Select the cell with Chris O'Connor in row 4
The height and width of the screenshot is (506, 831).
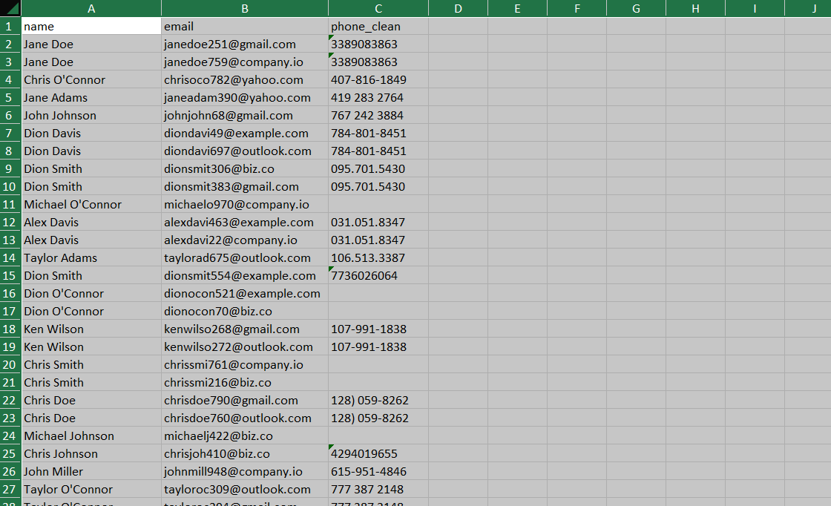(x=91, y=79)
